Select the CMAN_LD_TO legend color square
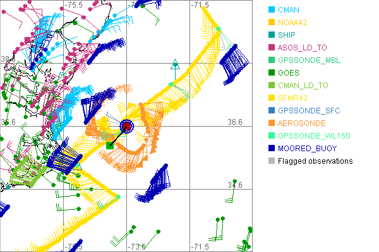Image resolution: width=379 pixels, height=252 pixels. pos(272,86)
